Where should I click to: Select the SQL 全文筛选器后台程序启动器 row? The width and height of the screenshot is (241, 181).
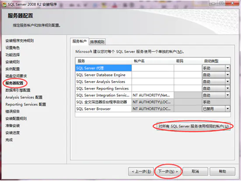[x=103, y=102]
